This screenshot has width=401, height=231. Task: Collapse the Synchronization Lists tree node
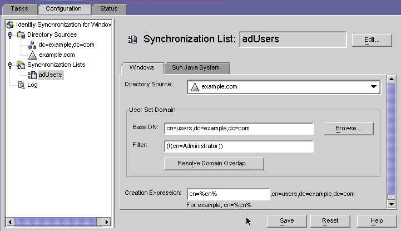[10, 65]
